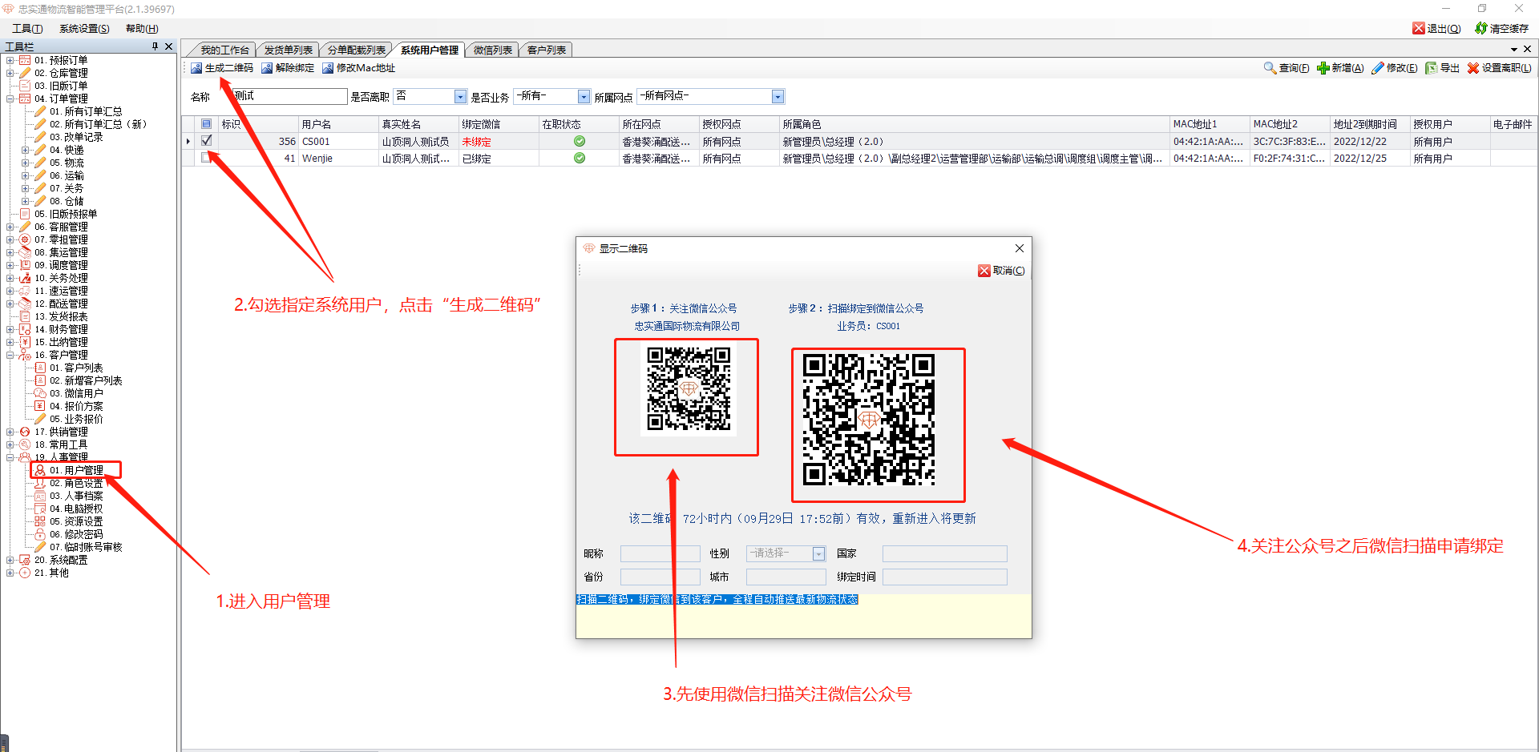Click the 修改Mac地址 toolbar icon

click(x=328, y=68)
